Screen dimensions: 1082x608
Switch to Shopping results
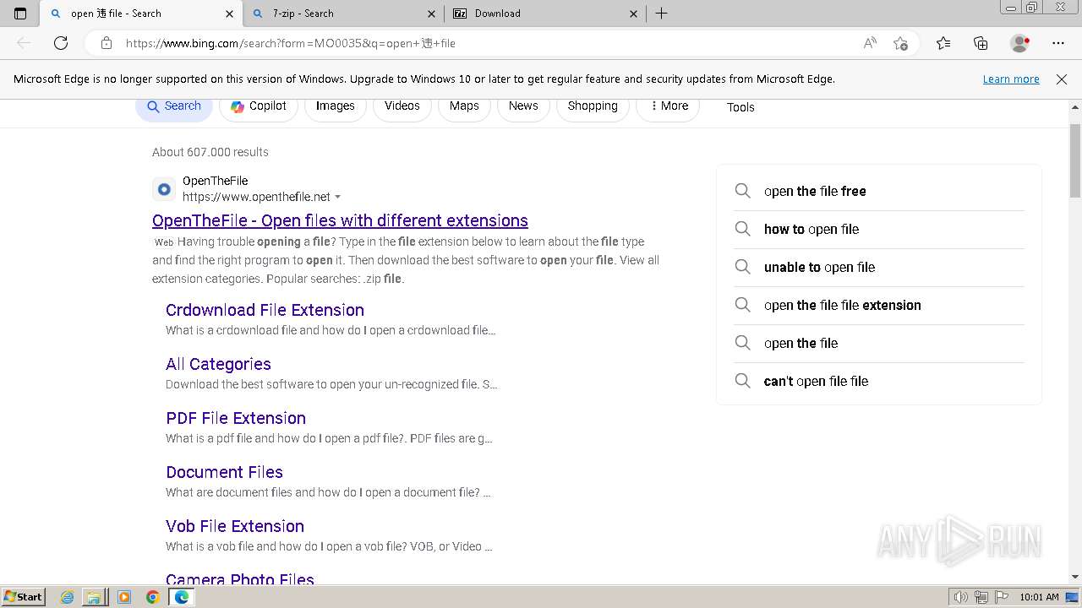593,106
